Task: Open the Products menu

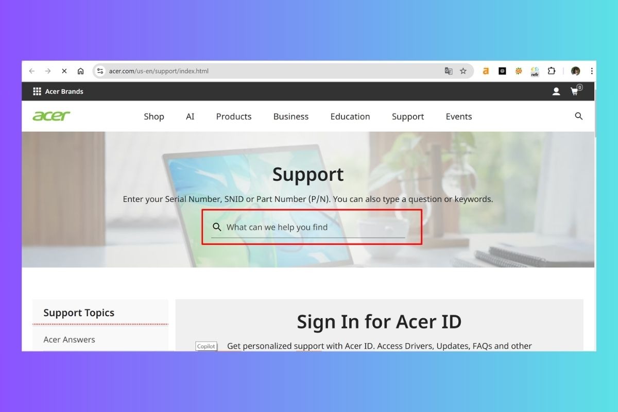Action: (234, 116)
